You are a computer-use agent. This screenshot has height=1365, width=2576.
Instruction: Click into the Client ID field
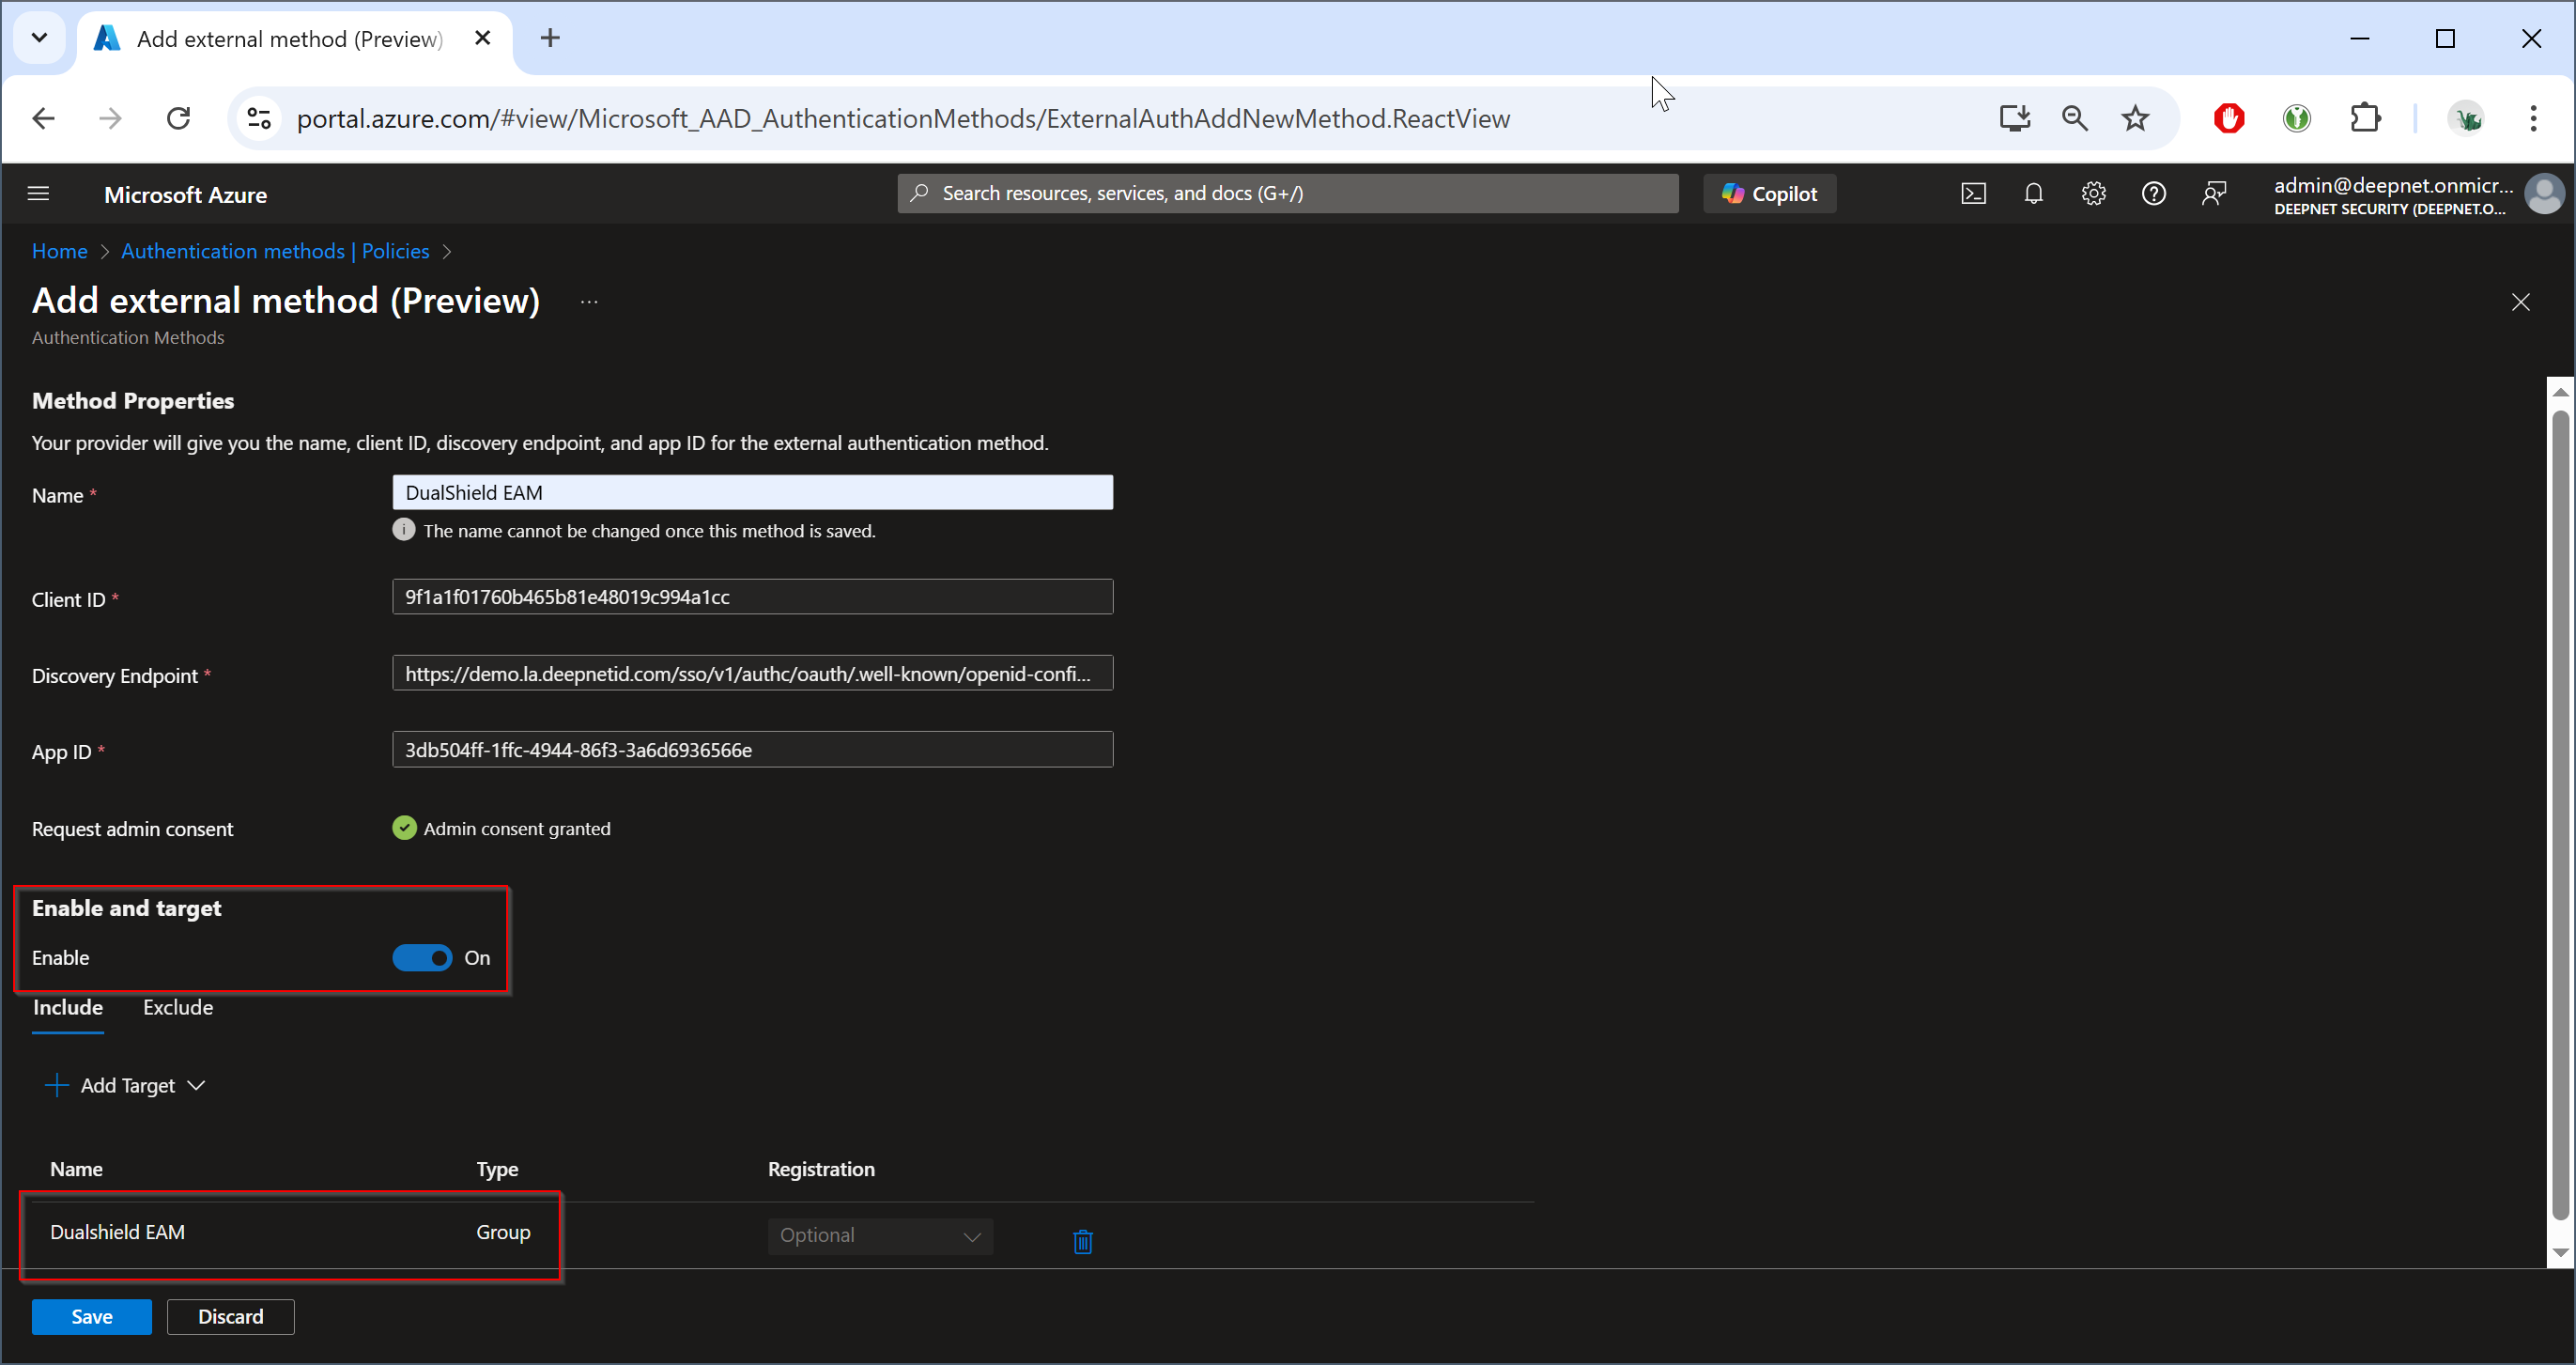[752, 597]
